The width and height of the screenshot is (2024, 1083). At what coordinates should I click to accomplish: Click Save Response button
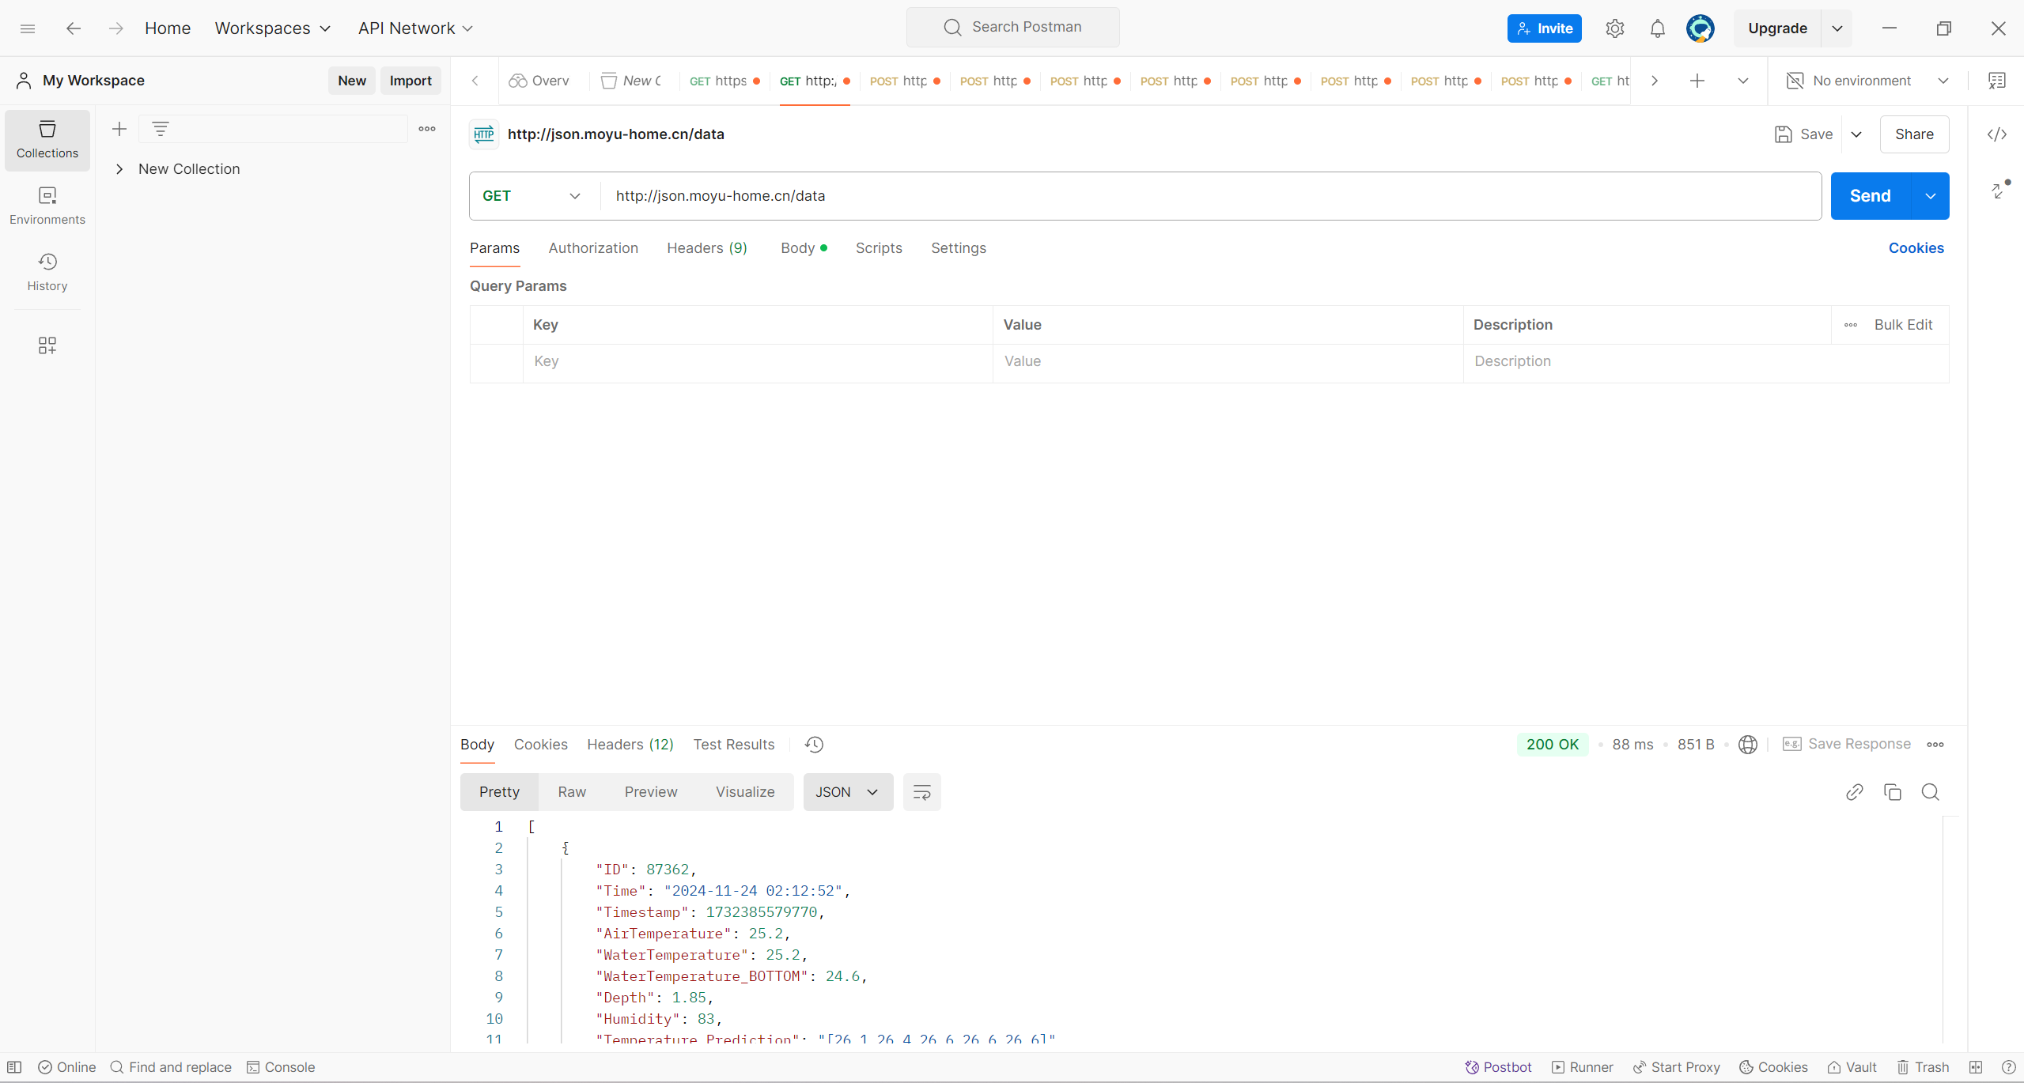coord(1846,745)
